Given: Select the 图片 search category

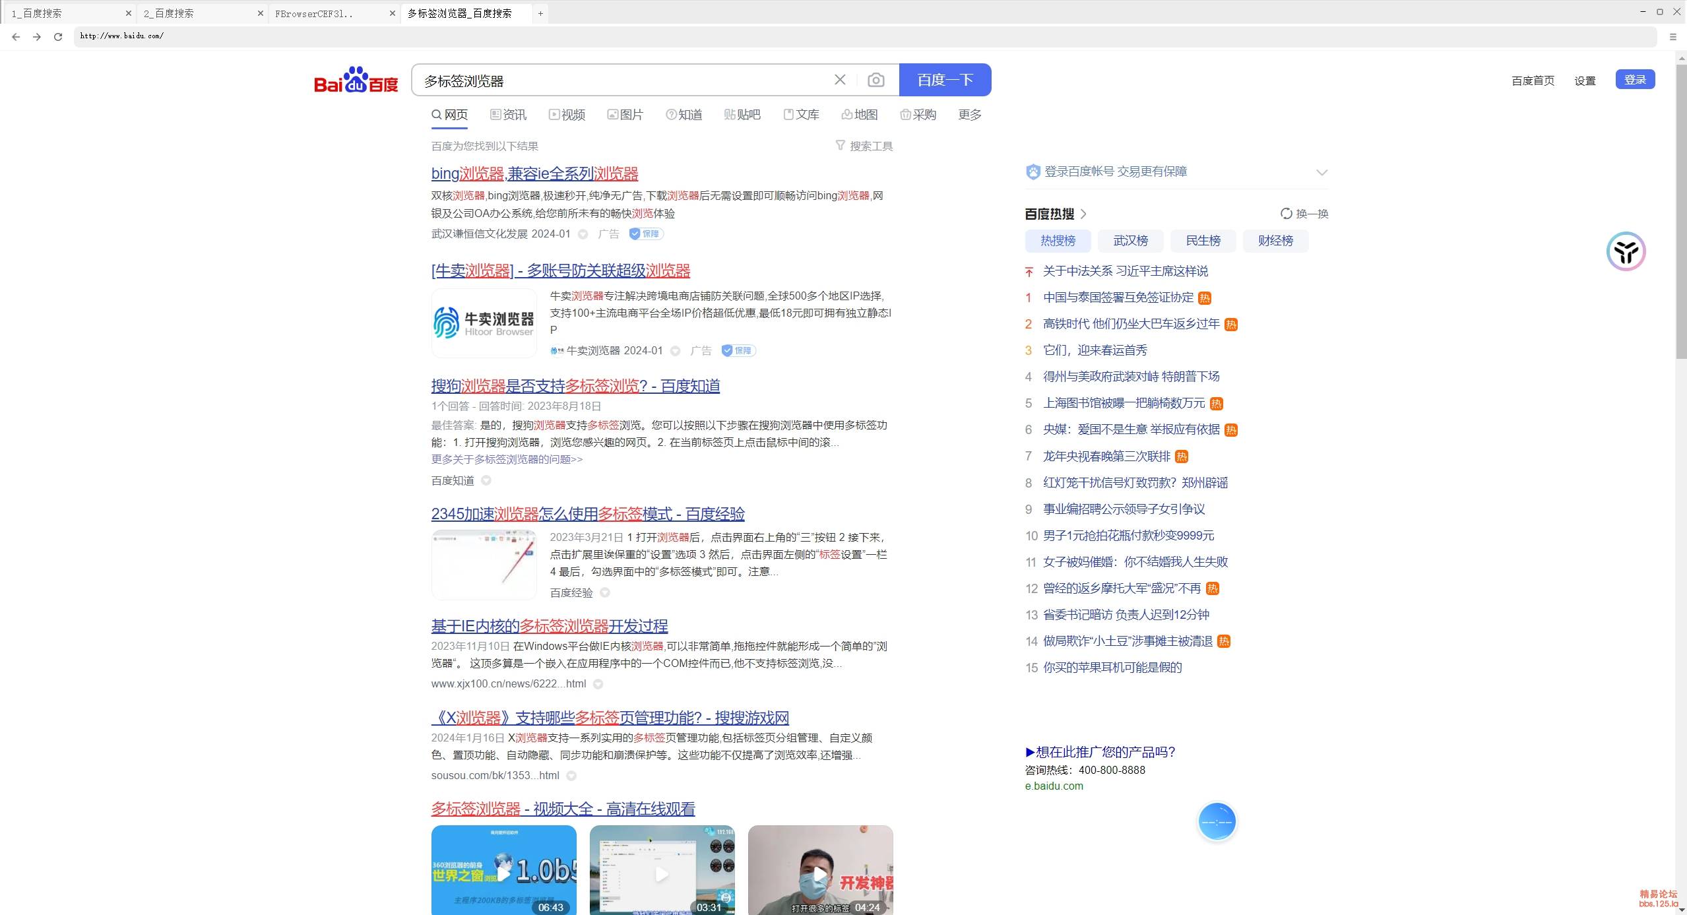Looking at the screenshot, I should [625, 115].
